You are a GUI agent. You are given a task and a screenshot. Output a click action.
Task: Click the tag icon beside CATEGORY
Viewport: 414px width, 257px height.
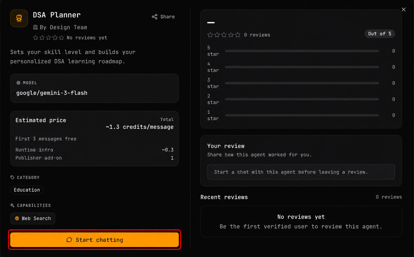[x=12, y=177]
